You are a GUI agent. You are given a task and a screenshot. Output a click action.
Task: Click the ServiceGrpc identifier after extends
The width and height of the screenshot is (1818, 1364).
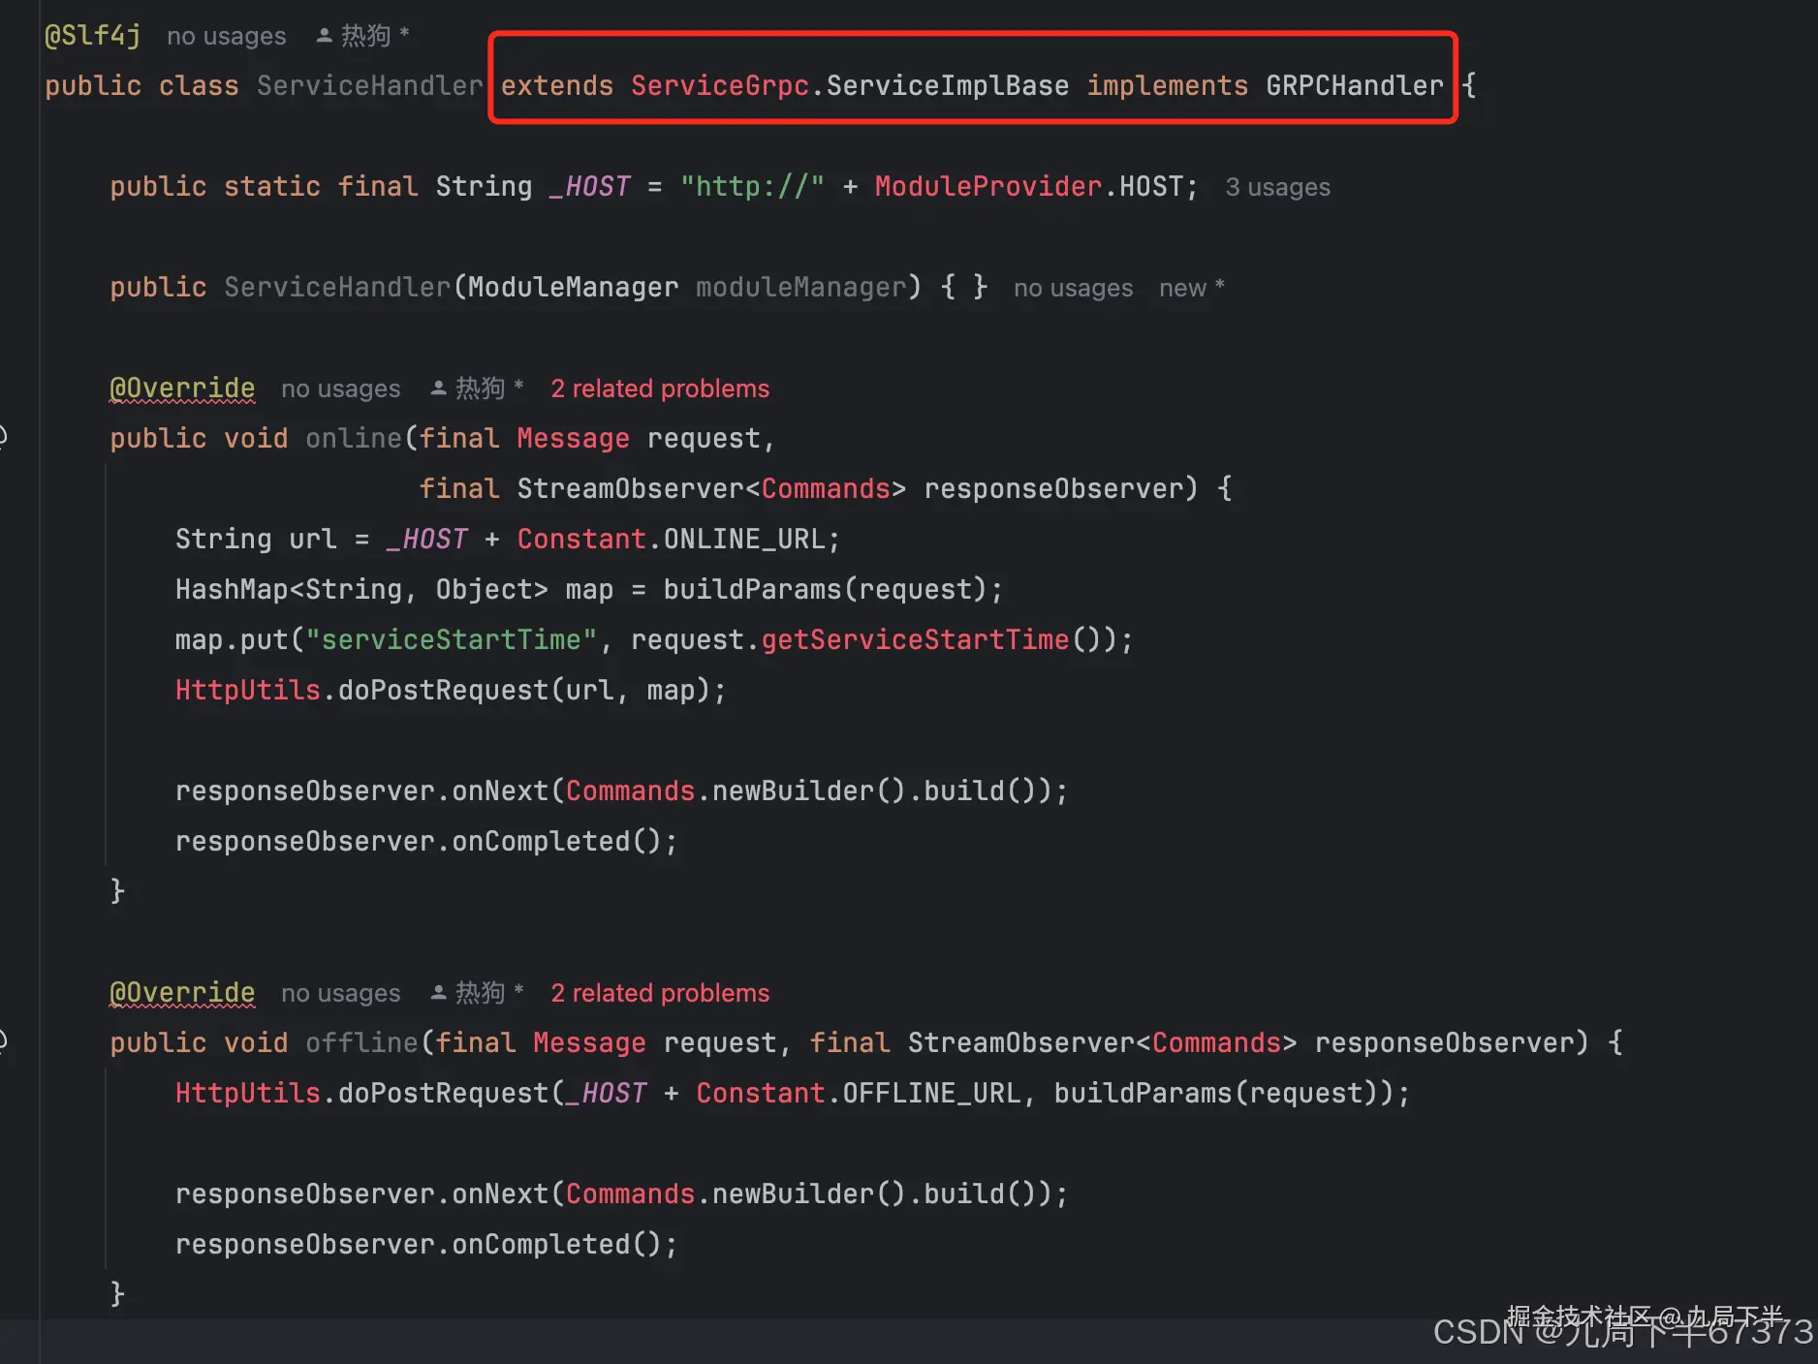coord(720,86)
